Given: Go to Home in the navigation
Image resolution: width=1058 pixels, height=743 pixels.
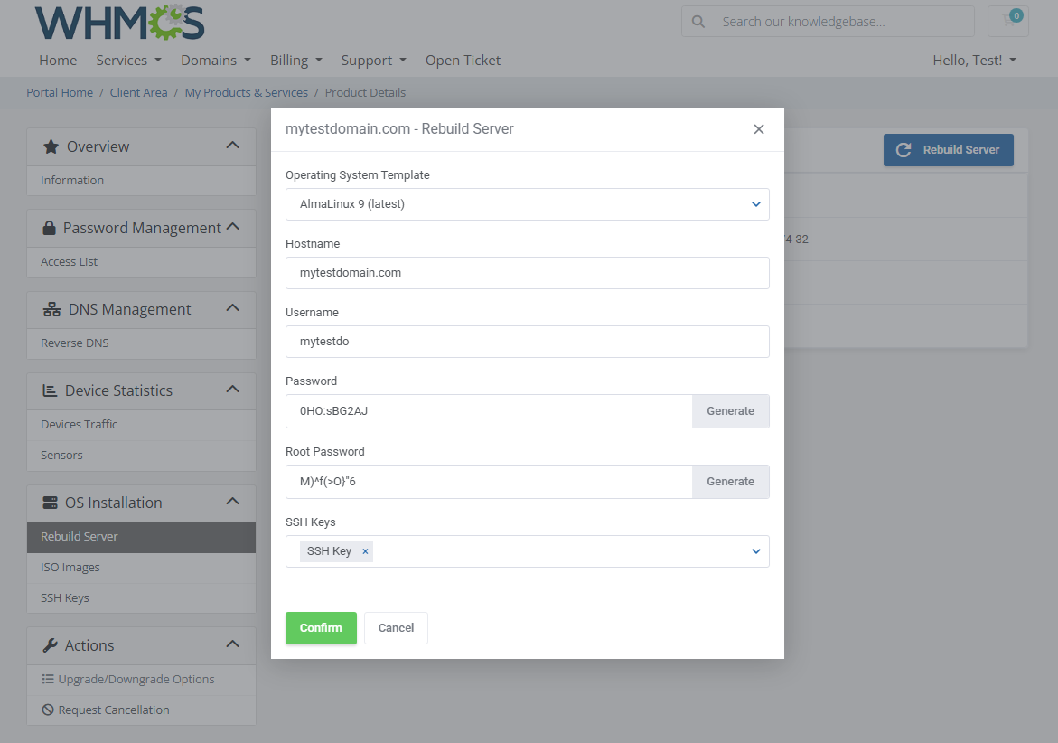Looking at the screenshot, I should pyautogui.click(x=58, y=60).
